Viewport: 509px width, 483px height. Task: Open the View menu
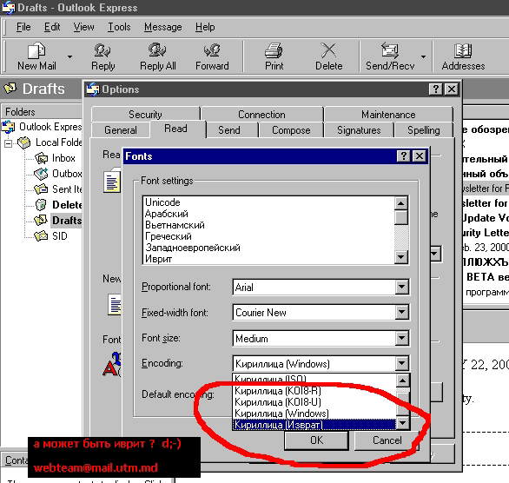(x=83, y=27)
